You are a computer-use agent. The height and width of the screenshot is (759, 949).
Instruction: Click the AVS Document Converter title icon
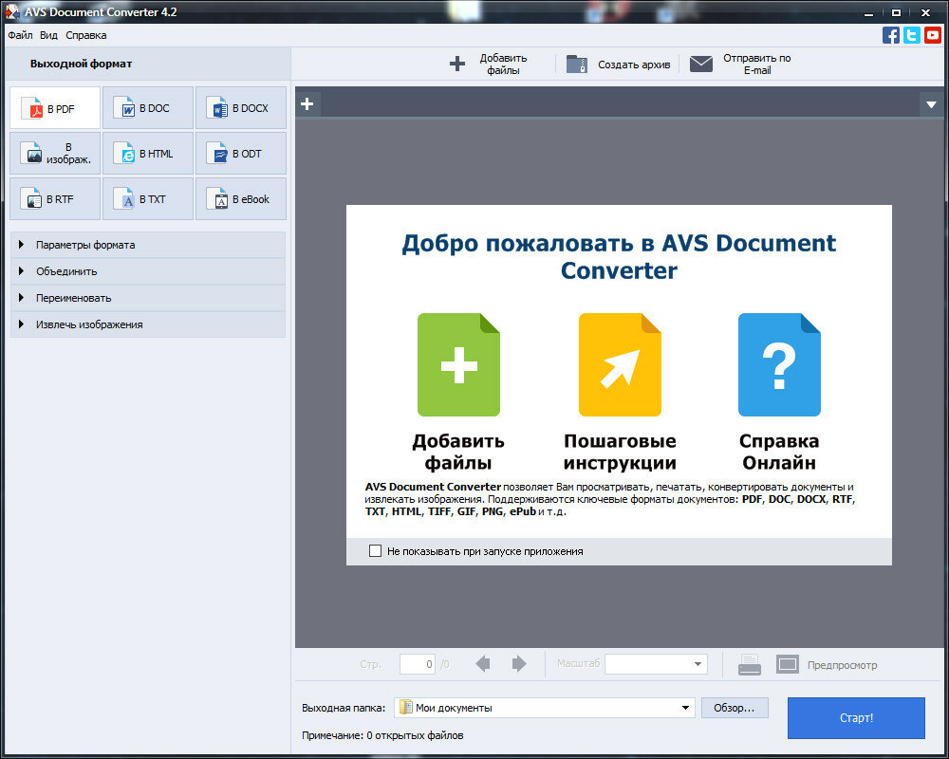[11, 11]
